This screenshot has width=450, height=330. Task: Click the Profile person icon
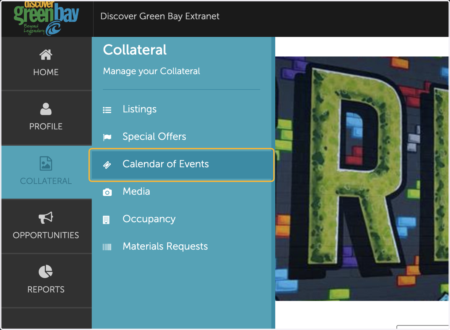point(46,109)
